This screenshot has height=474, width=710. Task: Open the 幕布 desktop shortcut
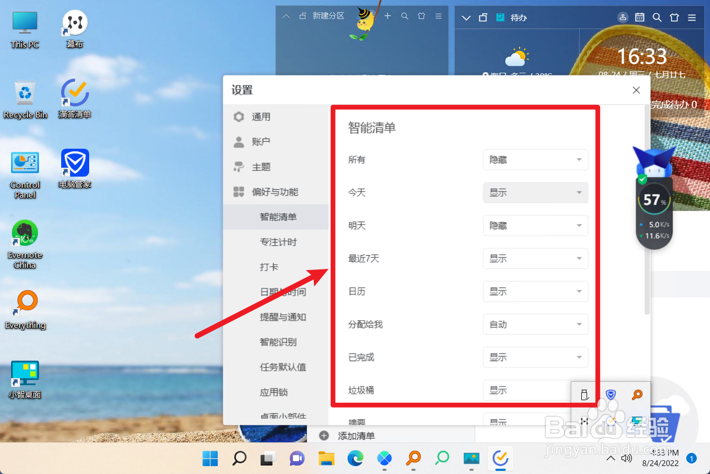74,29
